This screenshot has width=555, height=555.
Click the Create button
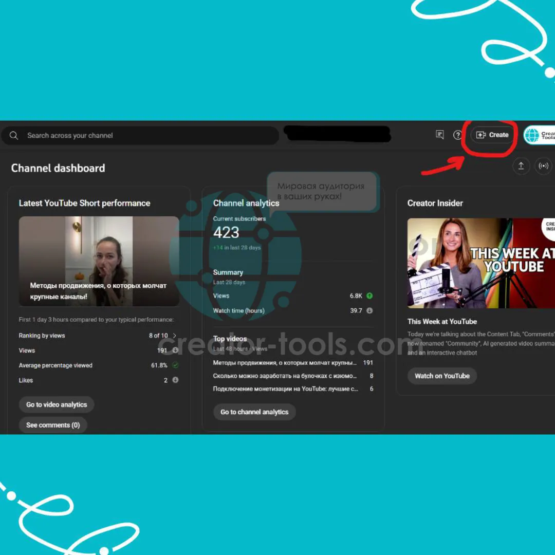coord(492,135)
